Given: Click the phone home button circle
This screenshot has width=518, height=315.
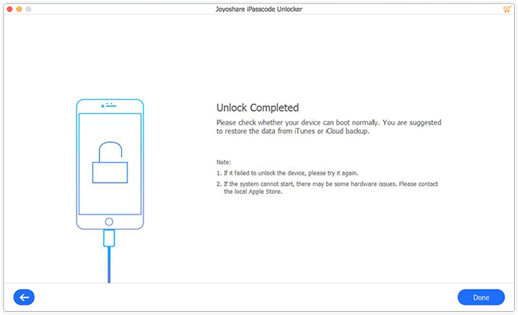Looking at the screenshot, I should point(109,222).
